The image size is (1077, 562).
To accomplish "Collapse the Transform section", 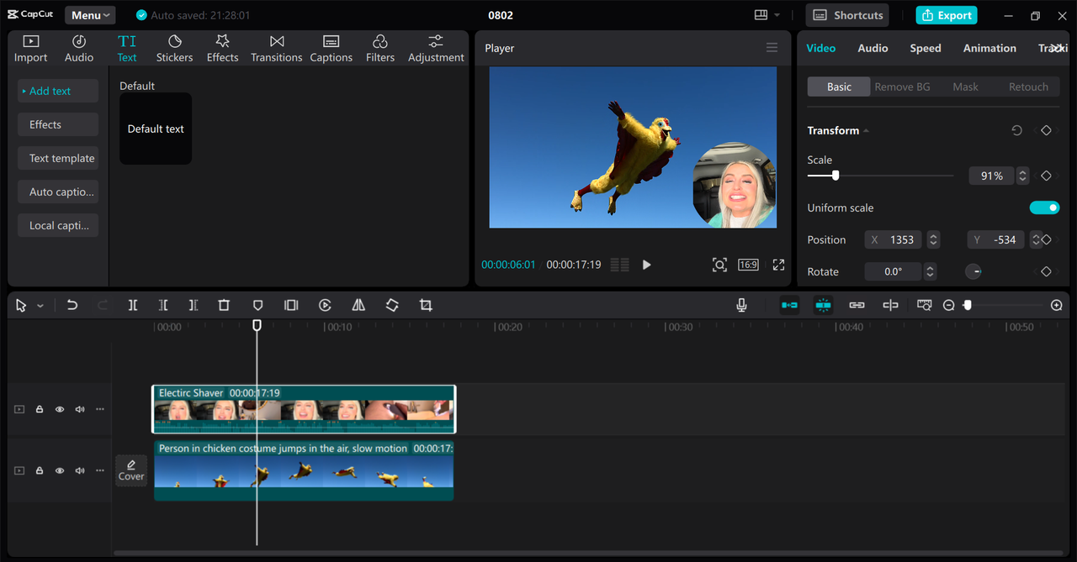I will click(x=867, y=130).
